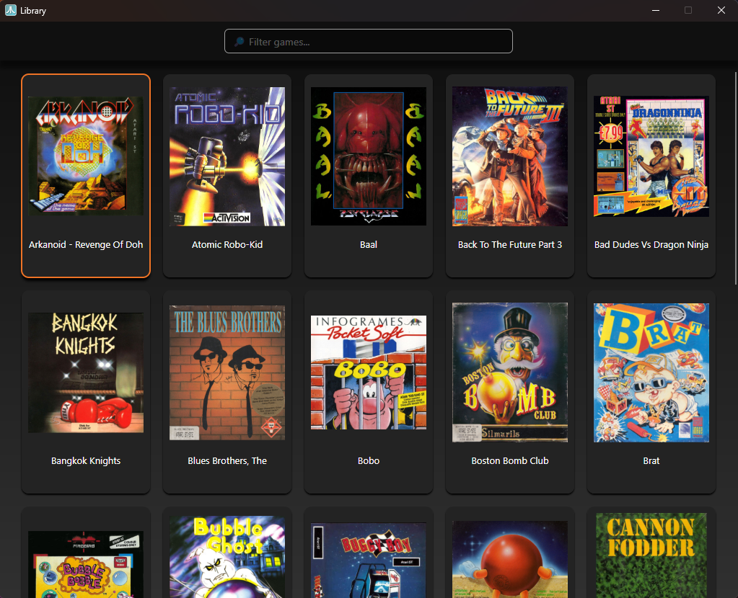Open the Baal game cover
The width and height of the screenshot is (738, 598).
tap(369, 156)
